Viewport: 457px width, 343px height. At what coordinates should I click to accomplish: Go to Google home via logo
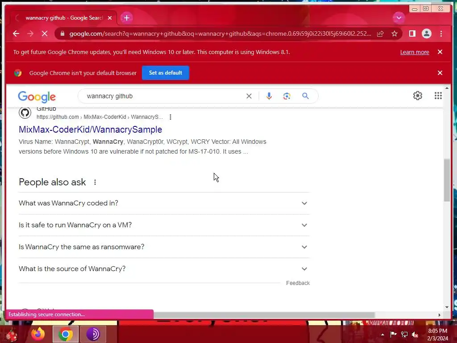pyautogui.click(x=37, y=96)
